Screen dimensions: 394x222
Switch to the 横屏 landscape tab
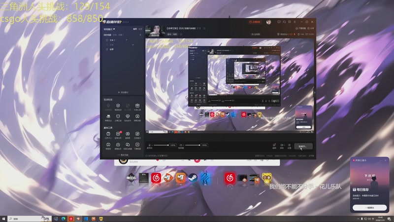click(x=135, y=29)
